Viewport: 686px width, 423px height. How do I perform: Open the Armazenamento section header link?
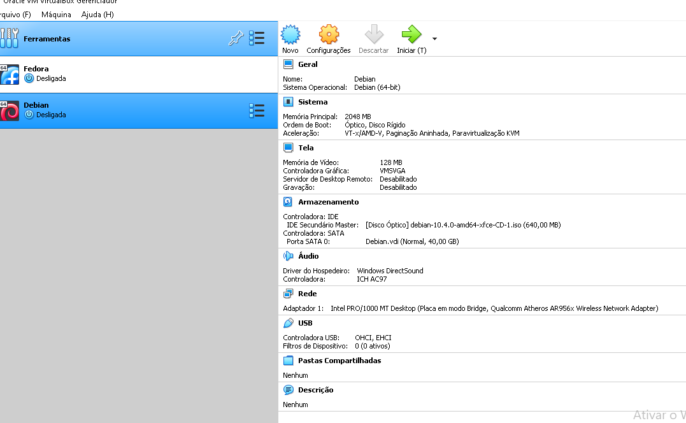(329, 202)
